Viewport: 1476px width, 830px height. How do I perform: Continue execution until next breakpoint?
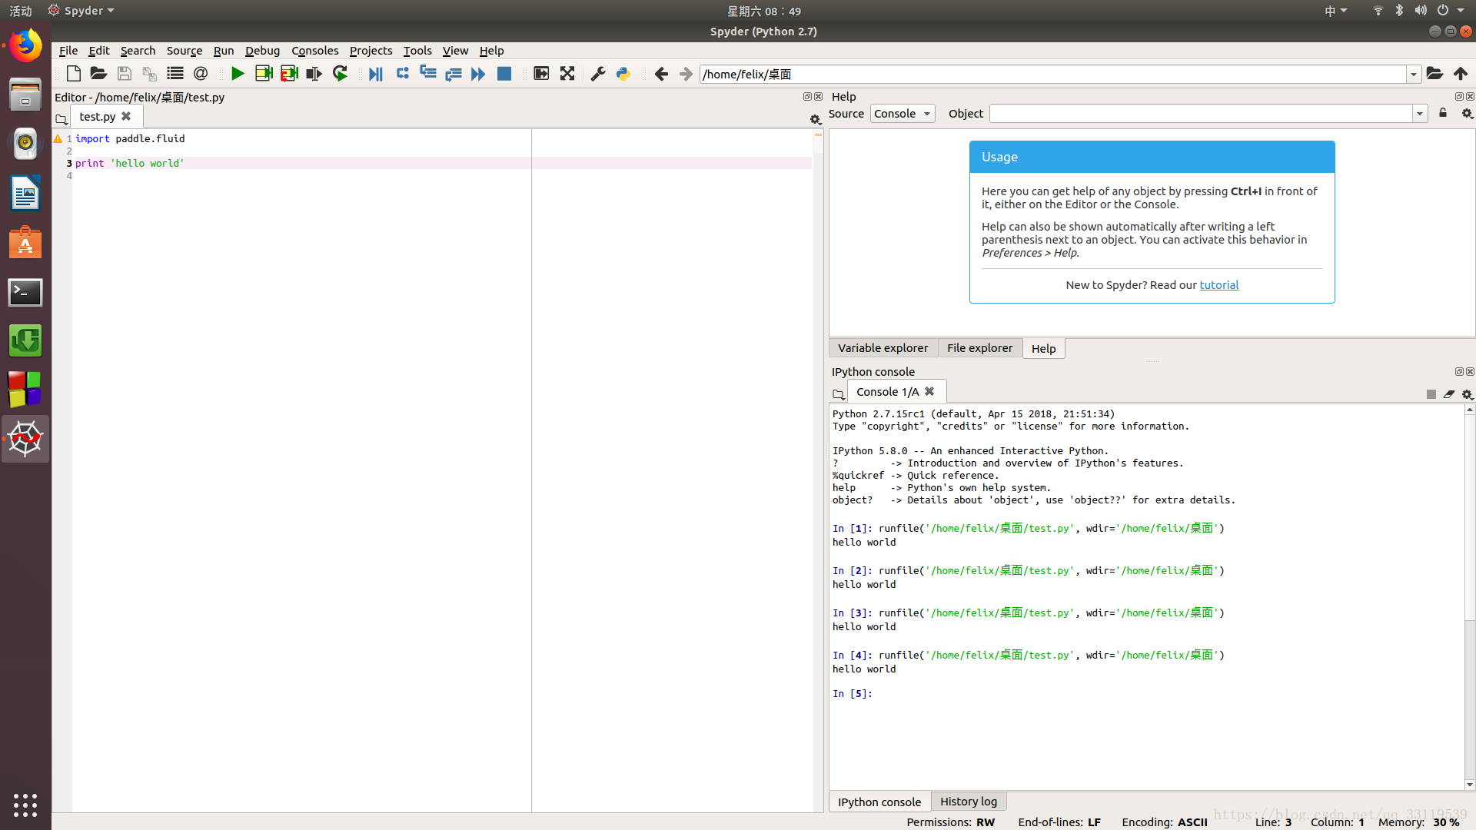(x=478, y=74)
